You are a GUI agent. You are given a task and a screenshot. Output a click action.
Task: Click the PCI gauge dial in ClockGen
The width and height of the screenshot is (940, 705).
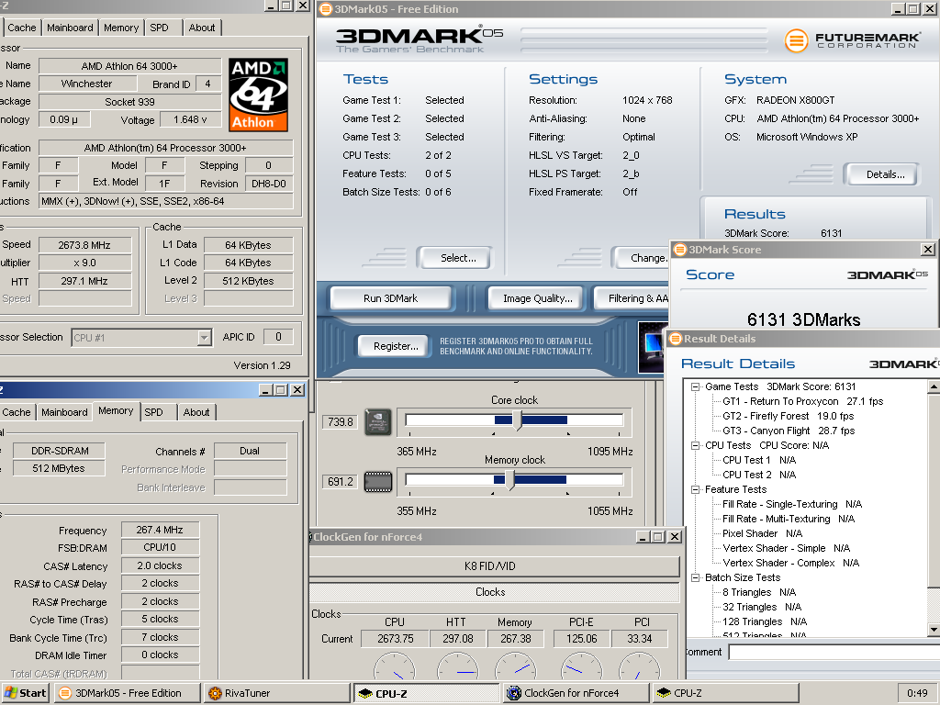[x=639, y=666]
